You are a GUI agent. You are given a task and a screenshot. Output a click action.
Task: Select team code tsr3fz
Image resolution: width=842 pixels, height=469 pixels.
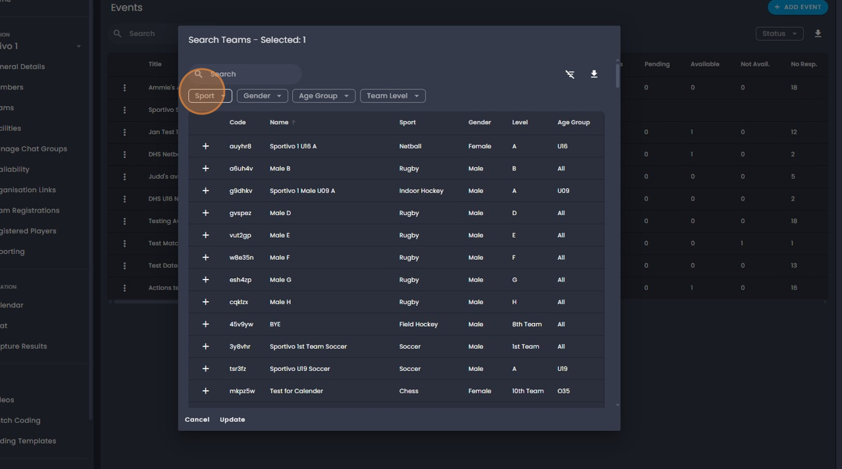point(237,369)
